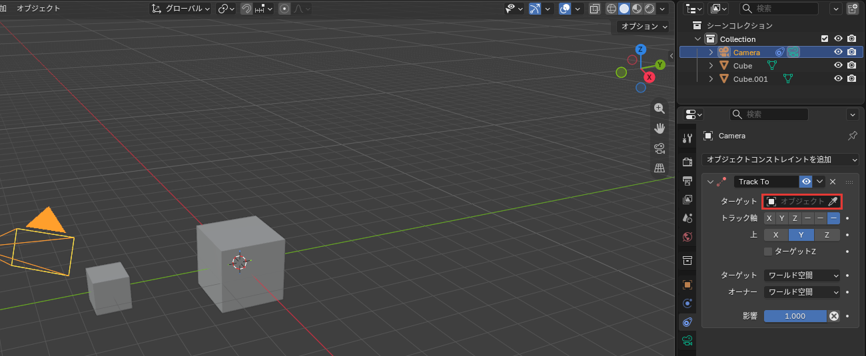Switch perspective/orthographic grid icon
This screenshot has width=866, height=356.
pos(659,168)
